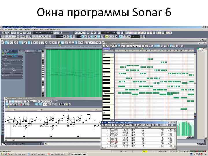Select highlighted quarter note in Staff view

point(13,101)
